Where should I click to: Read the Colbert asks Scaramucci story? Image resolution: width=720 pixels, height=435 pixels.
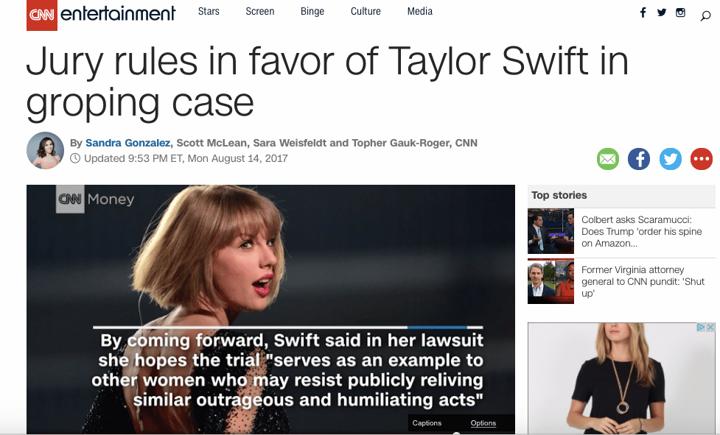(641, 231)
